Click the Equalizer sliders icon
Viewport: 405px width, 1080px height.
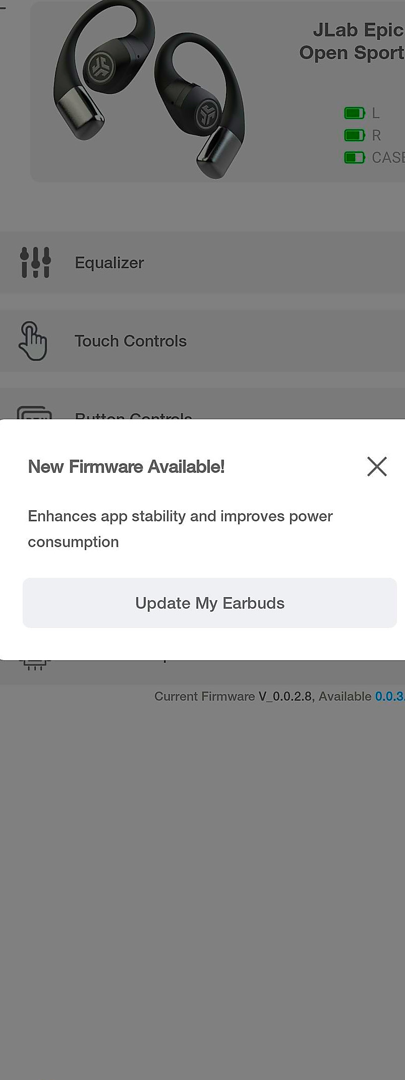(35, 262)
